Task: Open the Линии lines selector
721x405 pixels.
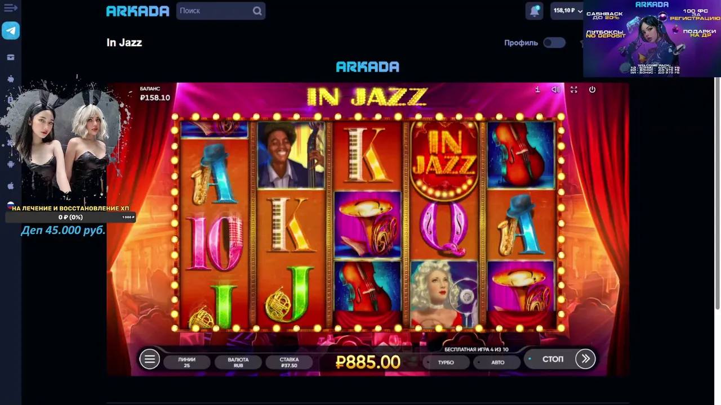Action: coord(186,362)
